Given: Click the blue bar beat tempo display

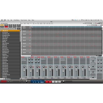Looking at the screenshot, I should click(x=38, y=82).
